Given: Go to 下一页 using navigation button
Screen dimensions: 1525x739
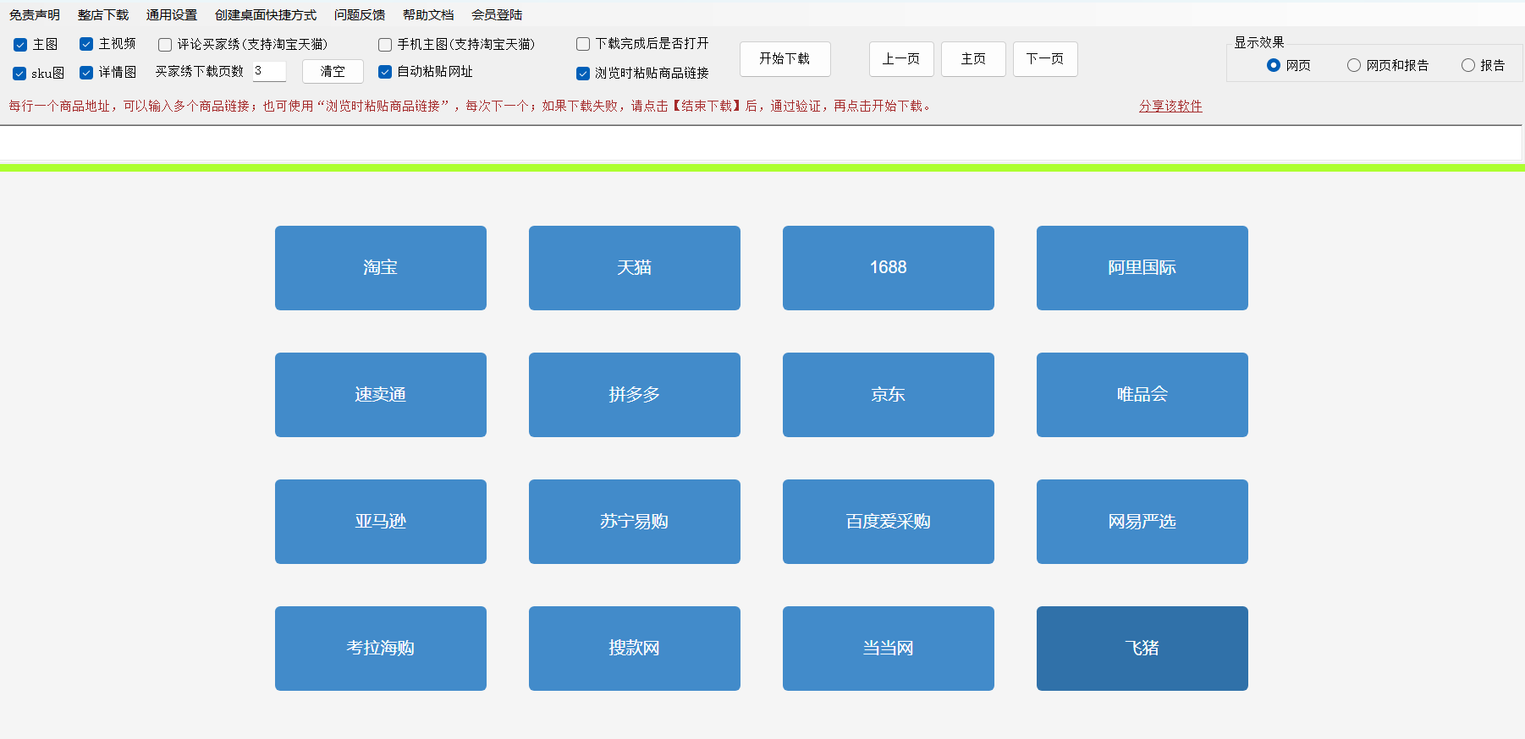Looking at the screenshot, I should click(x=1045, y=59).
